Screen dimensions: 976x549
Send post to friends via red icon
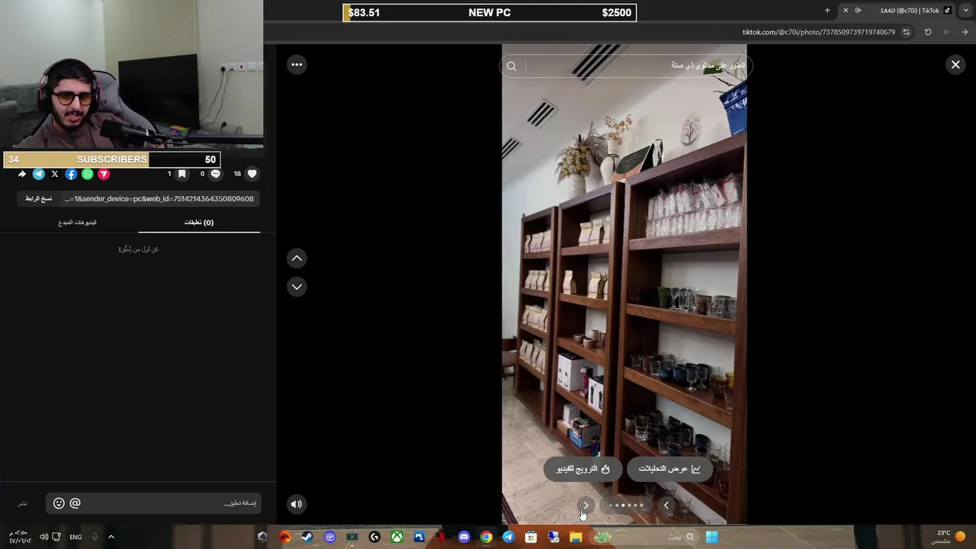104,174
